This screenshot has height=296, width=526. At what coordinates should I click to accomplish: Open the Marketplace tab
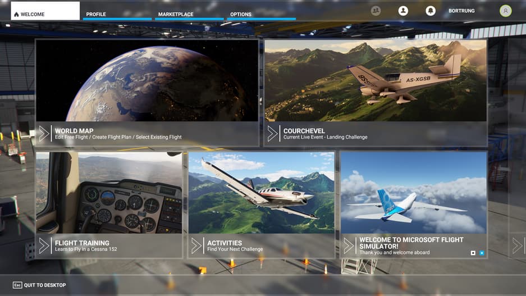click(189, 14)
